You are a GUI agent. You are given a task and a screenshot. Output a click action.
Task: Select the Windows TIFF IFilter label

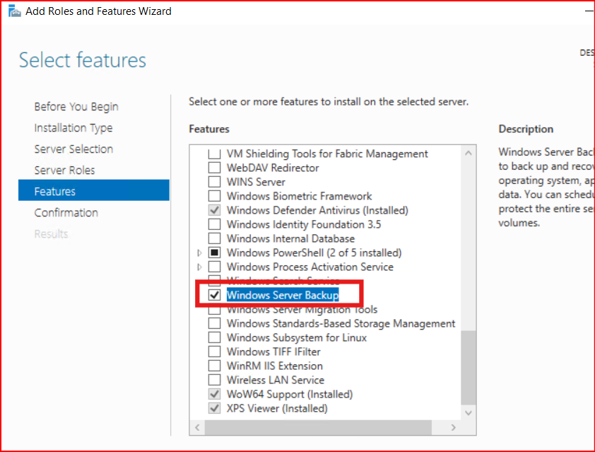click(x=273, y=352)
